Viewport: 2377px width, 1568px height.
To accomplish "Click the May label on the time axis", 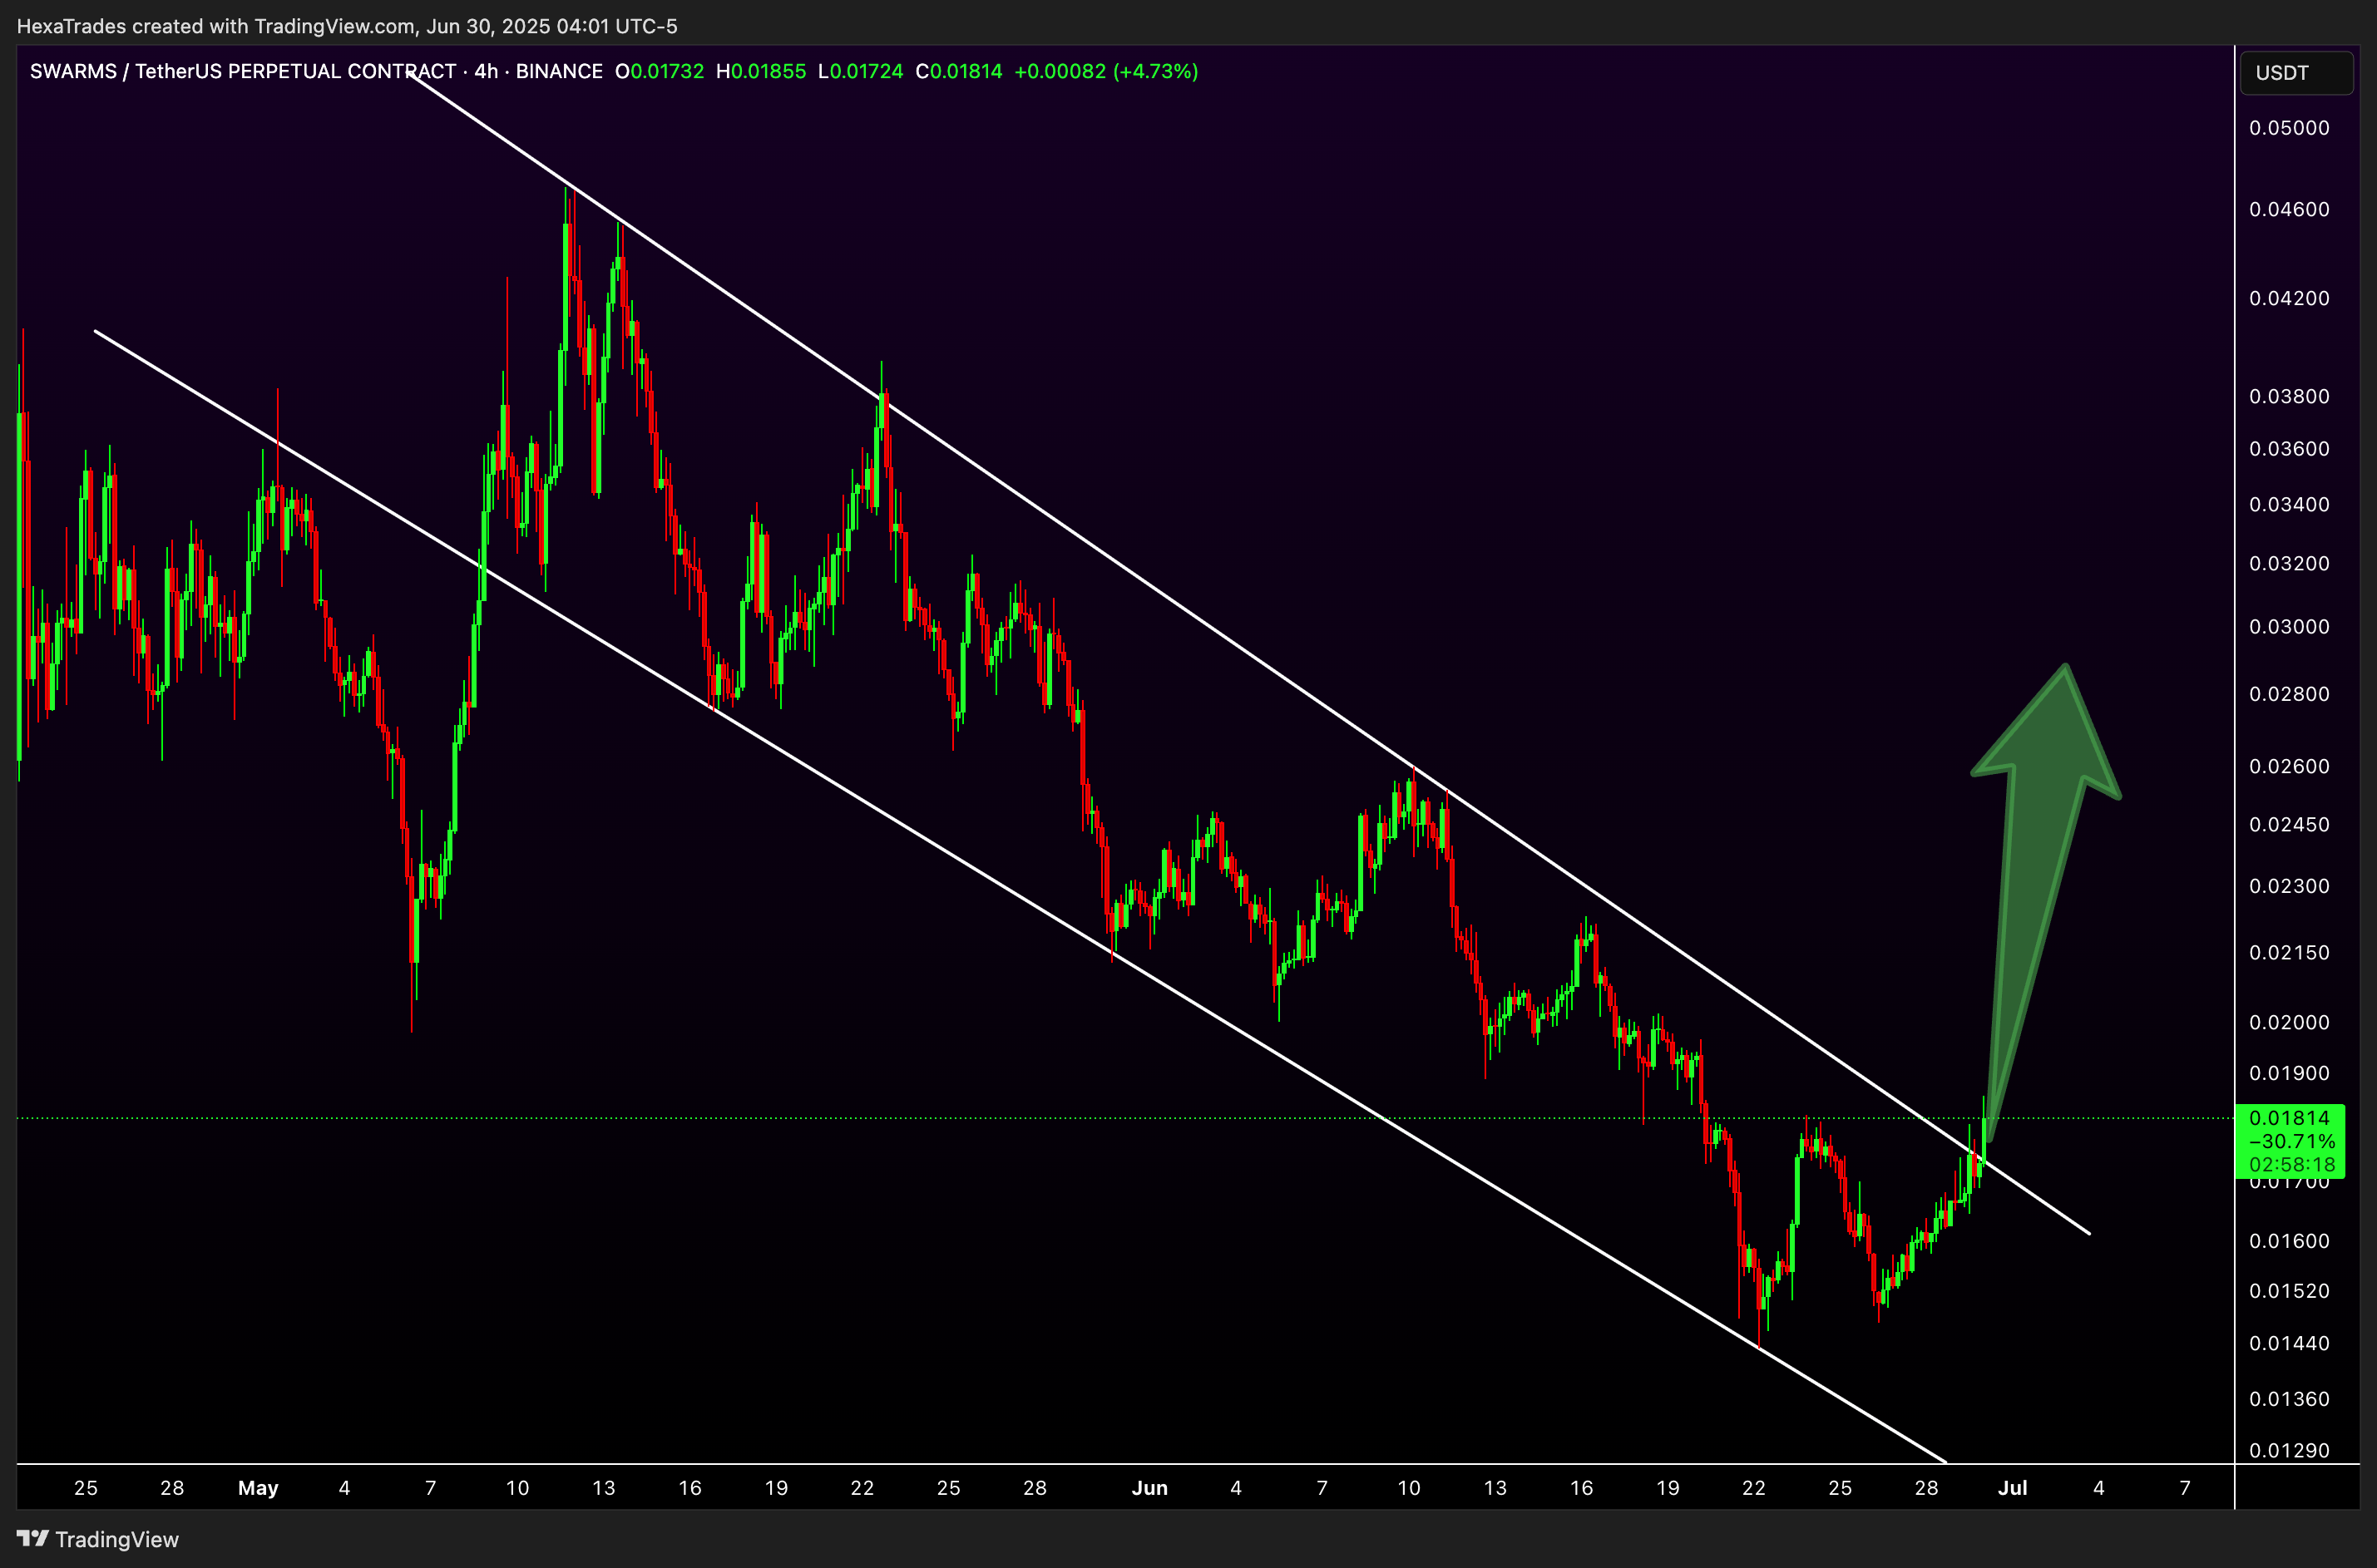I will [258, 1488].
